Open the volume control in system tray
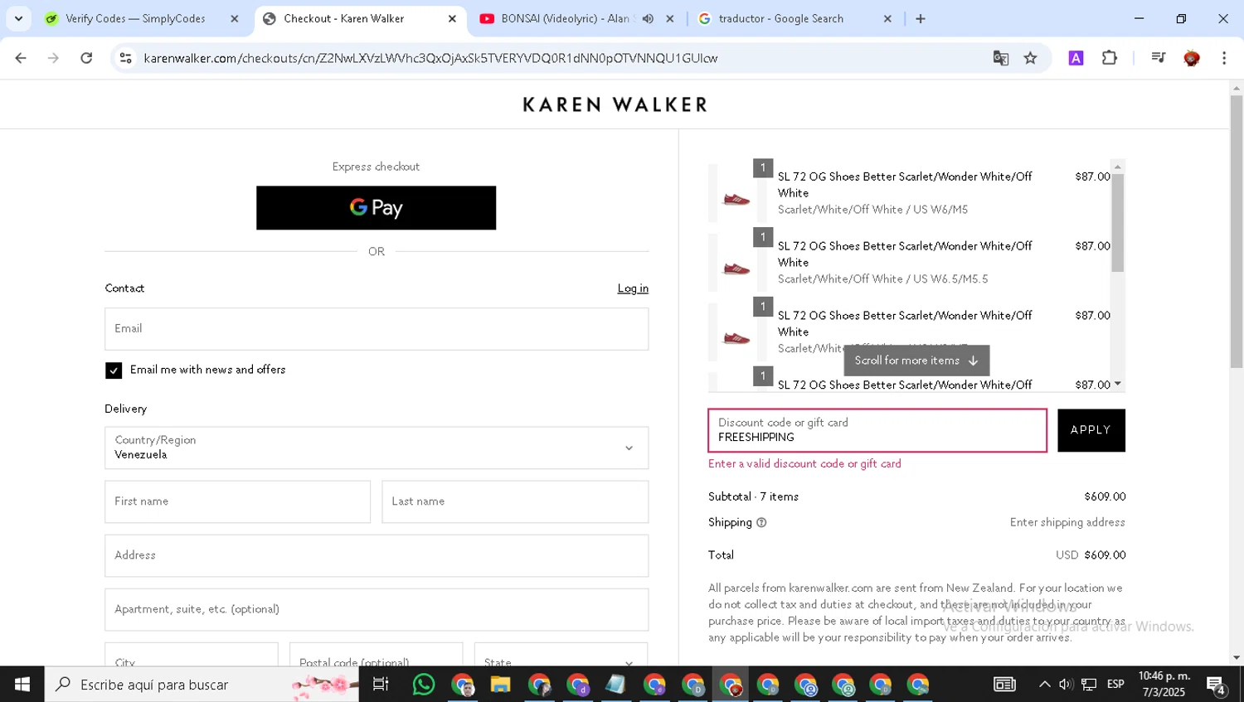This screenshot has width=1244, height=702. tap(1066, 685)
